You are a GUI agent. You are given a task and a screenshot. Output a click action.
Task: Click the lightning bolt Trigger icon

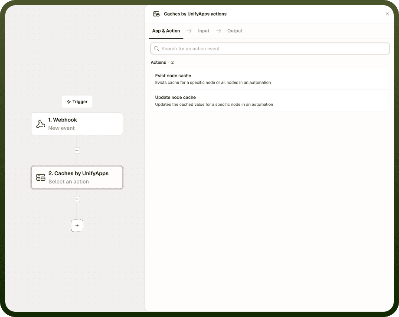tap(69, 102)
